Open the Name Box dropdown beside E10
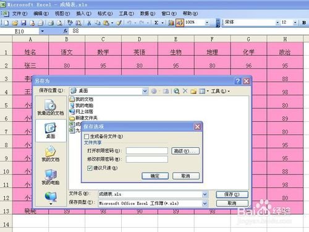The height and width of the screenshot is (232, 309). point(43,32)
